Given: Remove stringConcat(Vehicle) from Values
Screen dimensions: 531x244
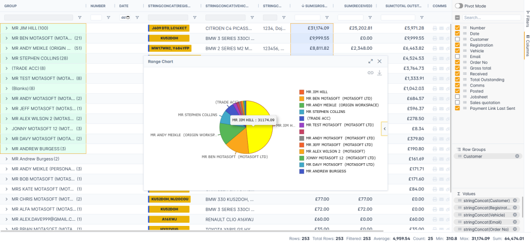Looking at the screenshot, I should [515, 215].
